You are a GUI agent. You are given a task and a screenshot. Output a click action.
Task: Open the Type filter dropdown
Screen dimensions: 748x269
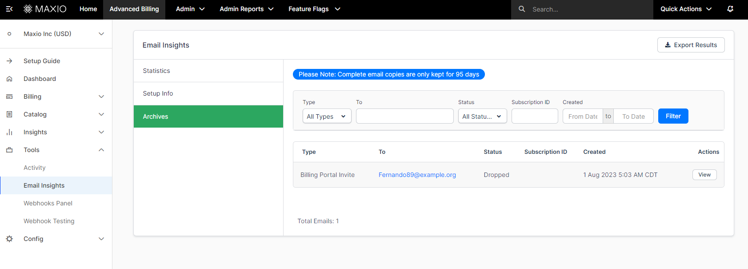pos(327,116)
